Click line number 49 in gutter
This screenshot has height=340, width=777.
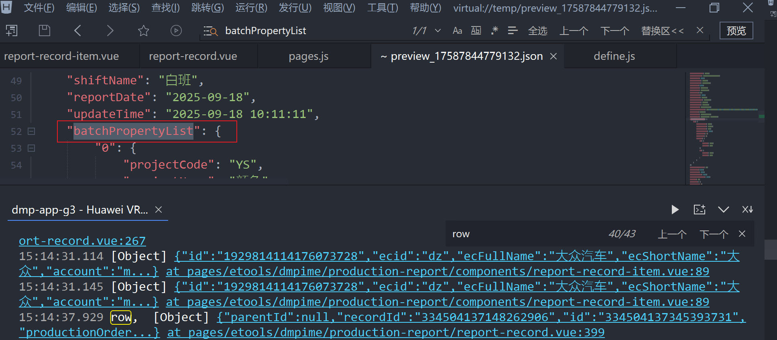pyautogui.click(x=16, y=81)
